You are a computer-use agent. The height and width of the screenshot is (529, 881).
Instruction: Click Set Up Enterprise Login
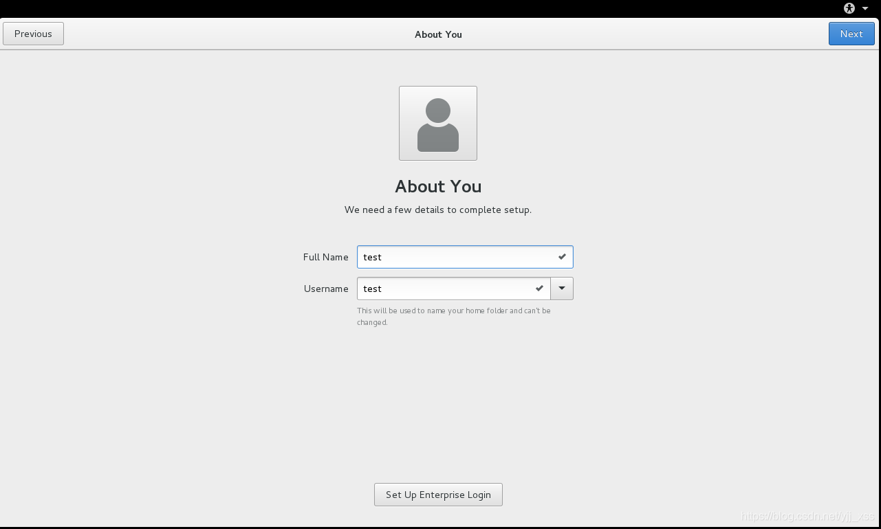438,495
